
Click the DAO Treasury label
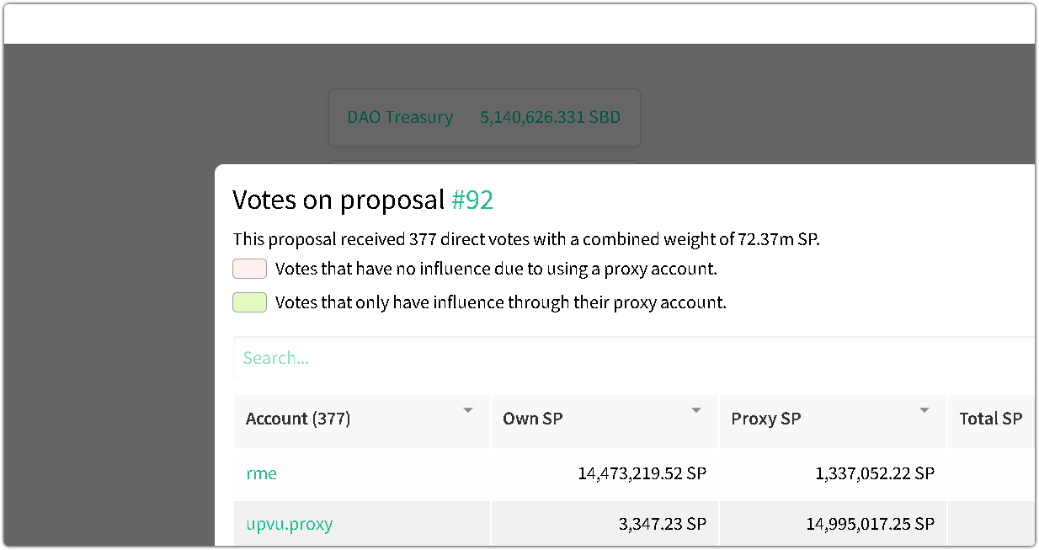(x=400, y=117)
